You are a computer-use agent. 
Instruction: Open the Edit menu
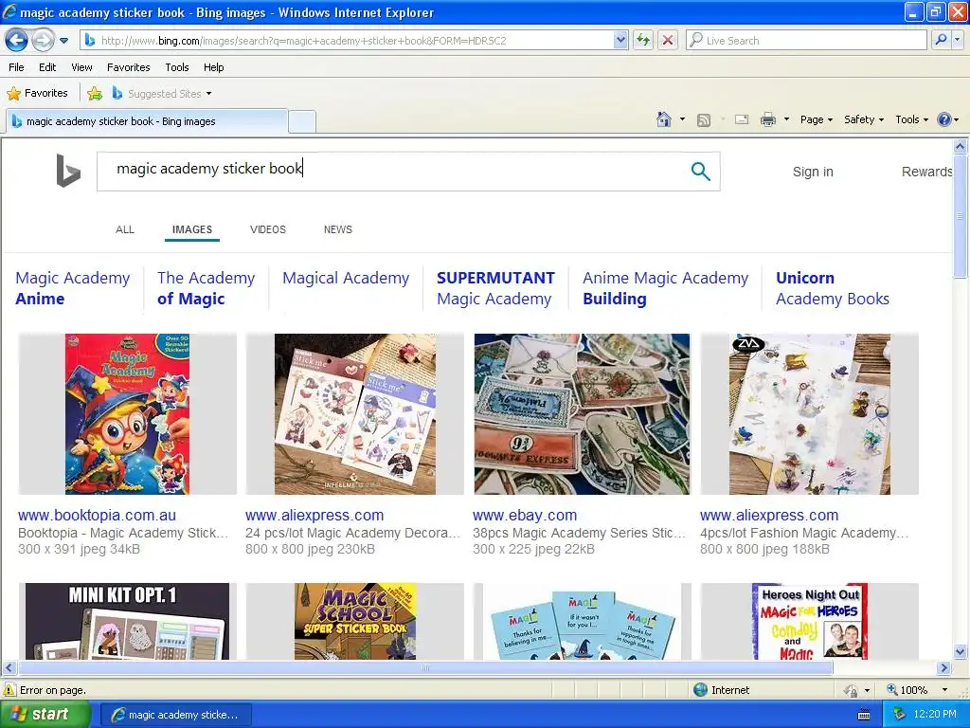tap(47, 67)
